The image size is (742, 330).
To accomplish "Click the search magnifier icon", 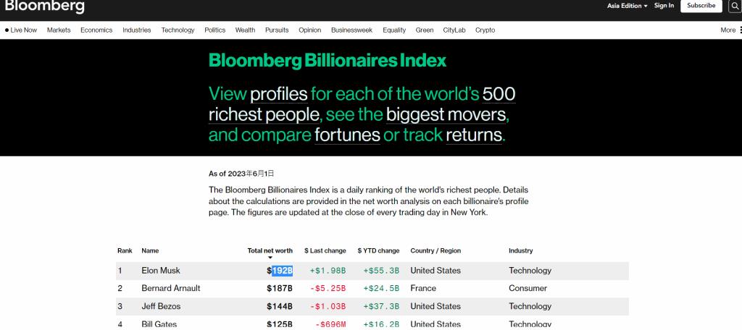I will coord(733,7).
